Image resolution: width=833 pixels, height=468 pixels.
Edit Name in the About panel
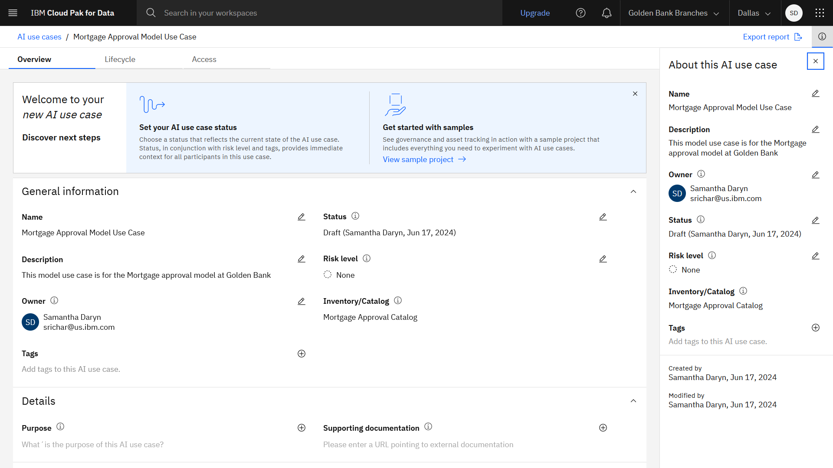[816, 94]
